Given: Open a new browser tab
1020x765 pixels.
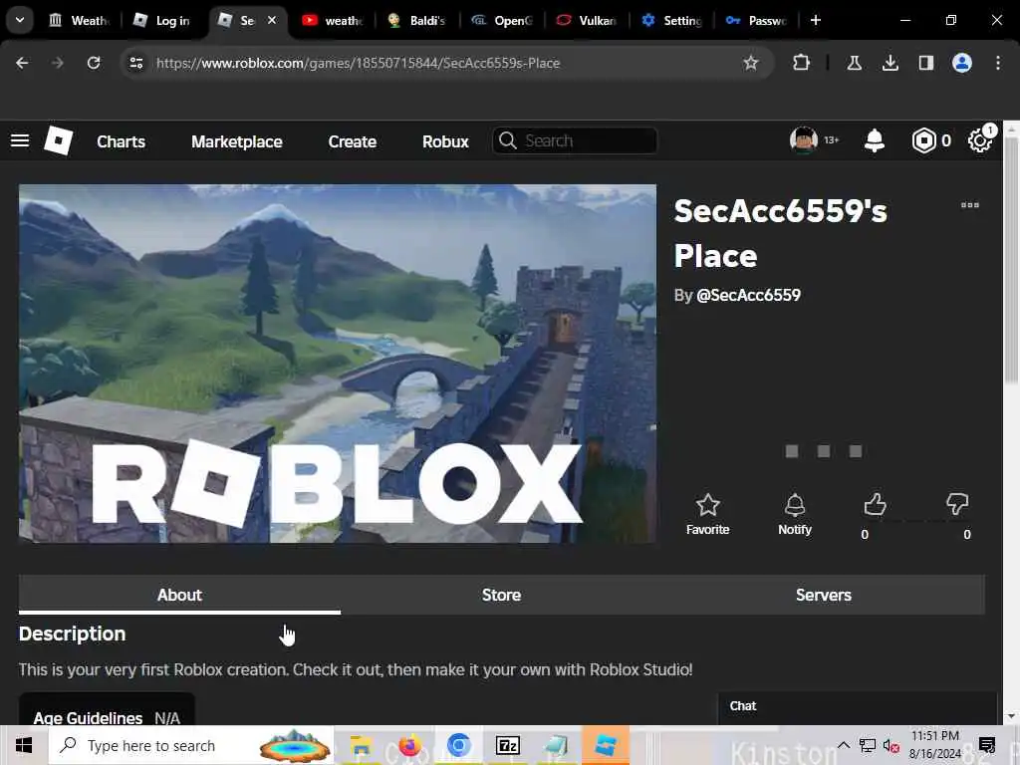Looking at the screenshot, I should point(816,20).
